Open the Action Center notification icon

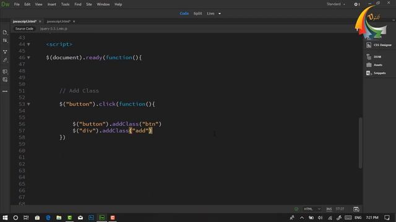[387, 218]
